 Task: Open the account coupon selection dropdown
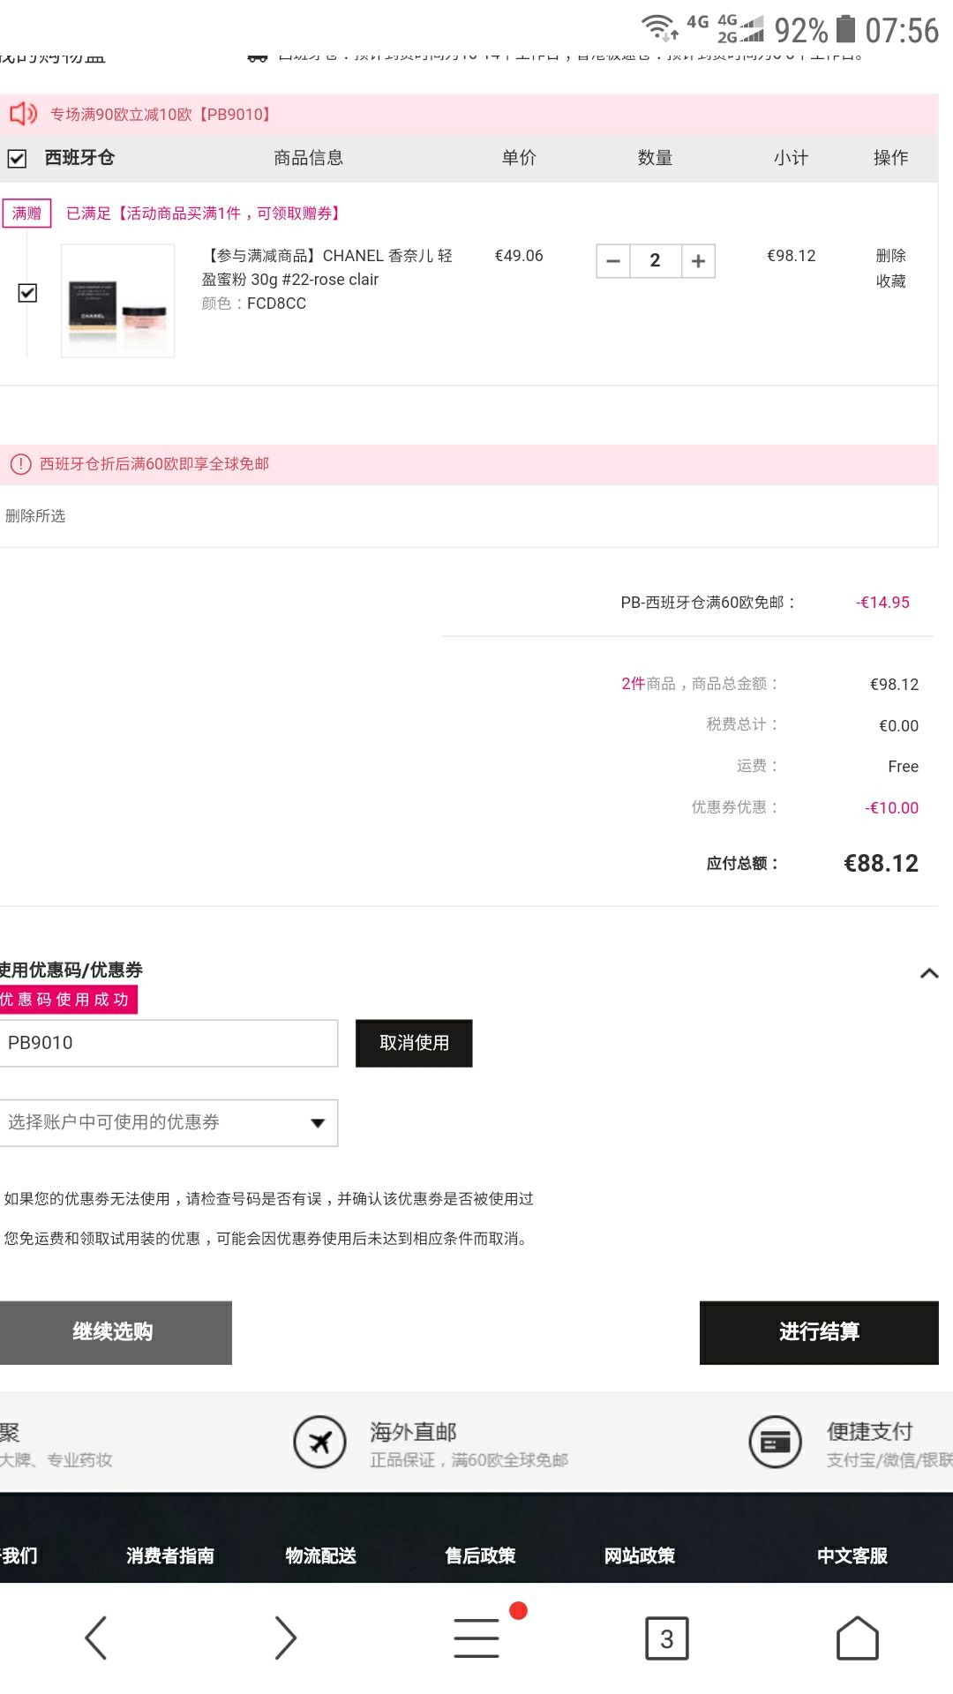pos(168,1122)
